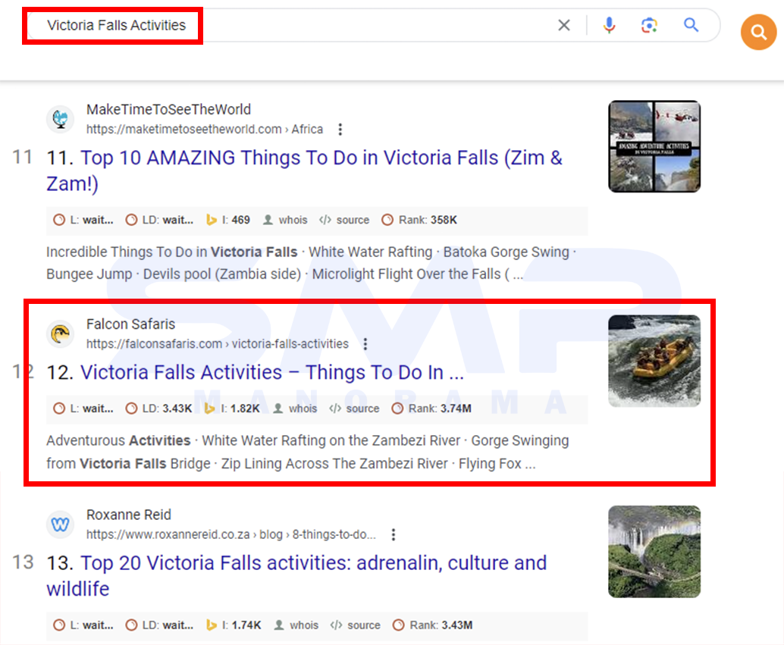784x645 pixels.
Task: Click Rank: 3.74M metric
Action: pyautogui.click(x=431, y=409)
